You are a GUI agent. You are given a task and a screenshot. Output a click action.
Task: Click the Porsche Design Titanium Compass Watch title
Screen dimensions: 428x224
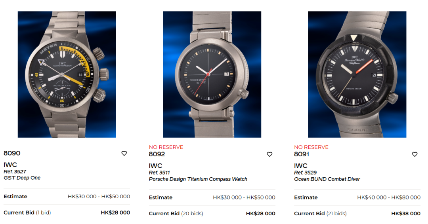pyautogui.click(x=198, y=179)
